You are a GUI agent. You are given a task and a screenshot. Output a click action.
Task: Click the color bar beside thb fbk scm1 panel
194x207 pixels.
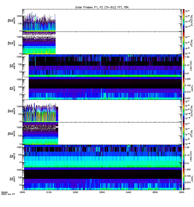coord(184,88)
